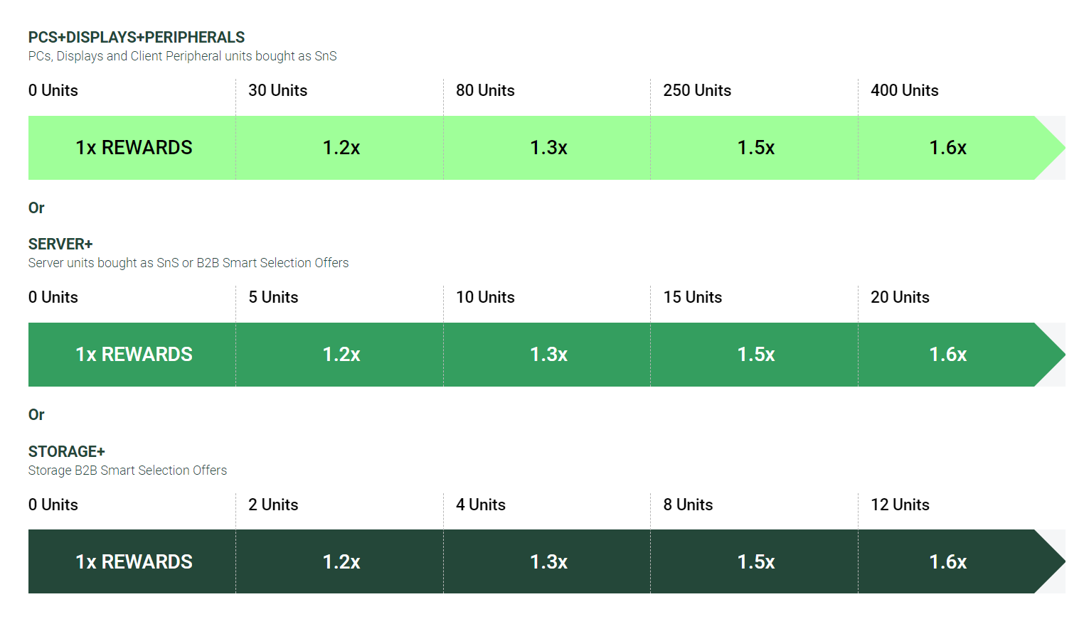Click the 1.6x segment in the light green bar
Screen dimensions: 1084x619
[x=947, y=148]
